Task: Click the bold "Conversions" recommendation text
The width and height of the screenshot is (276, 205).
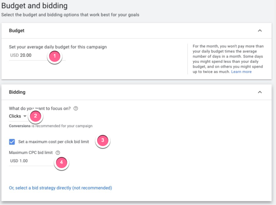Action: pos(20,126)
